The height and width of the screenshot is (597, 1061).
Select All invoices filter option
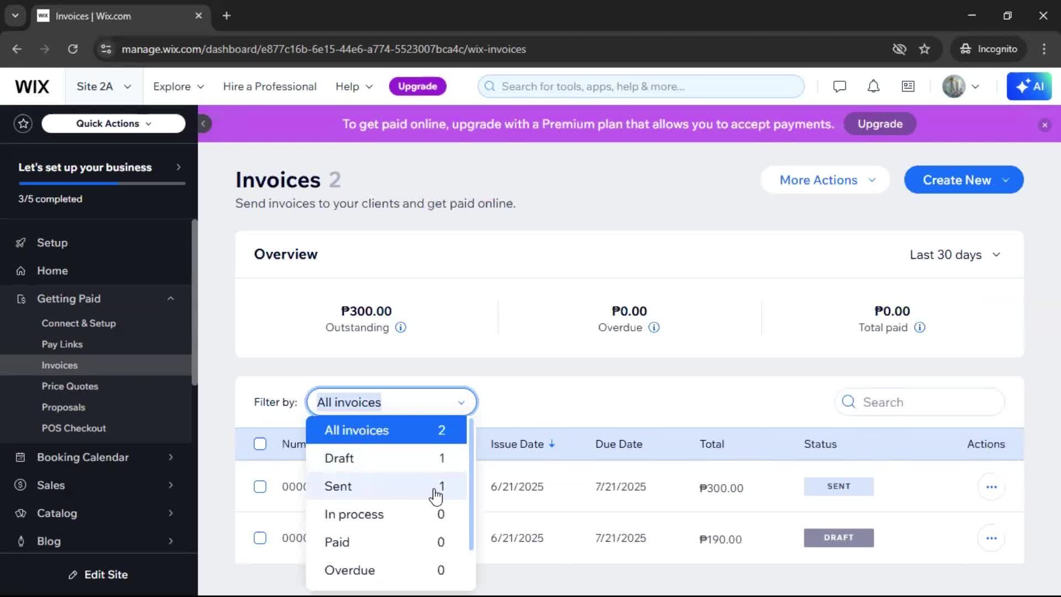tap(386, 430)
